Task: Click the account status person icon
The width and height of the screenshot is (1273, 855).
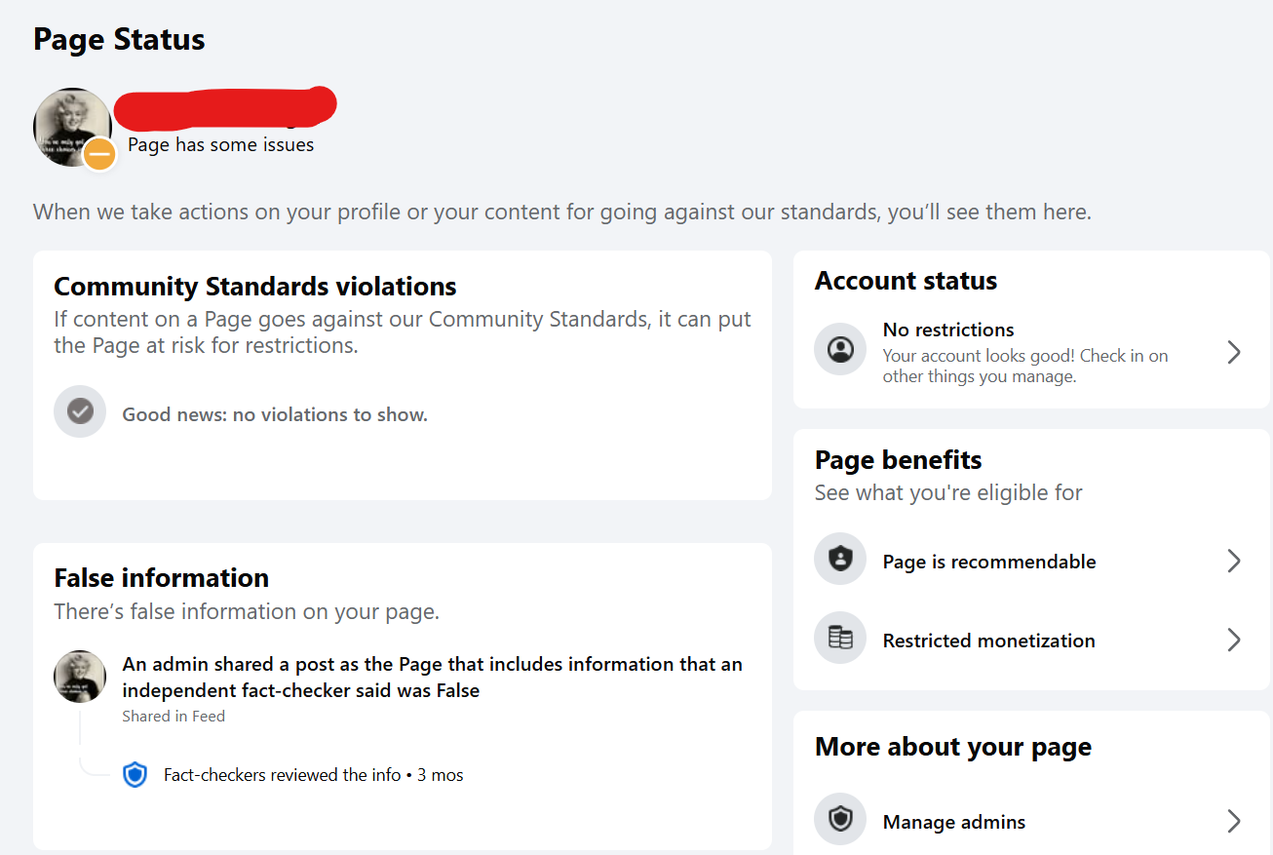Action: [x=840, y=349]
